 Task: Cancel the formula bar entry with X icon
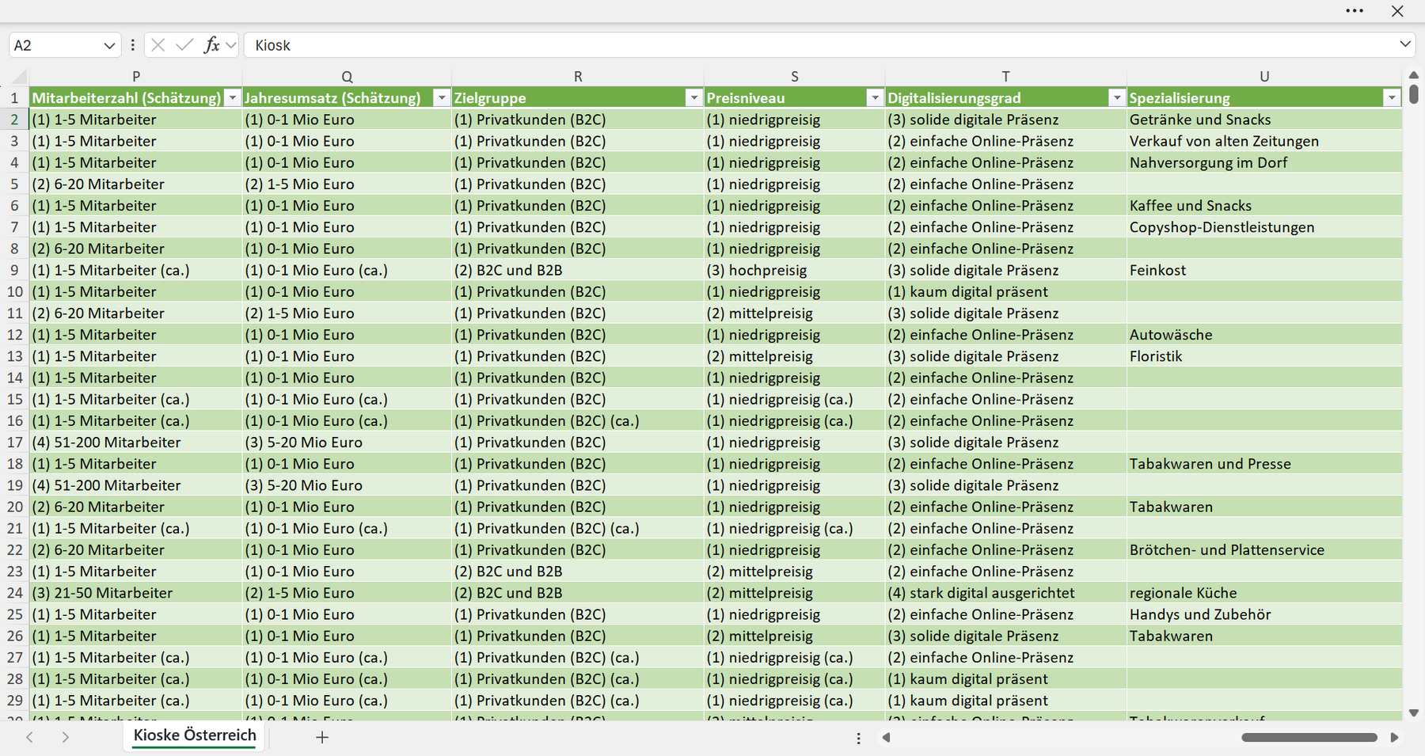[x=158, y=45]
